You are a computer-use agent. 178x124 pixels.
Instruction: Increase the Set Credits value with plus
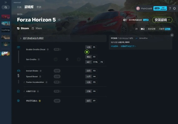pyautogui.click(x=79, y=59)
